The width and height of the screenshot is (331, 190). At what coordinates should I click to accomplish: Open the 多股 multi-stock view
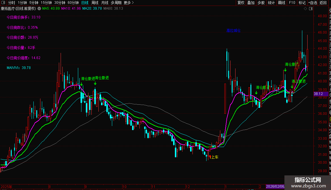(261, 3)
